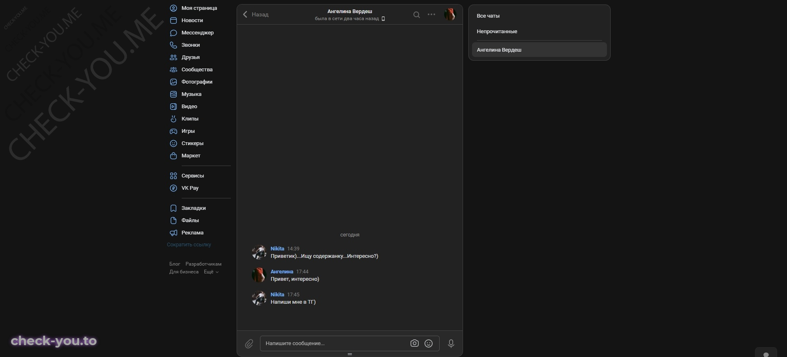The width and height of the screenshot is (787, 357).
Task: Go back with the Назад button
Action: tap(255, 14)
